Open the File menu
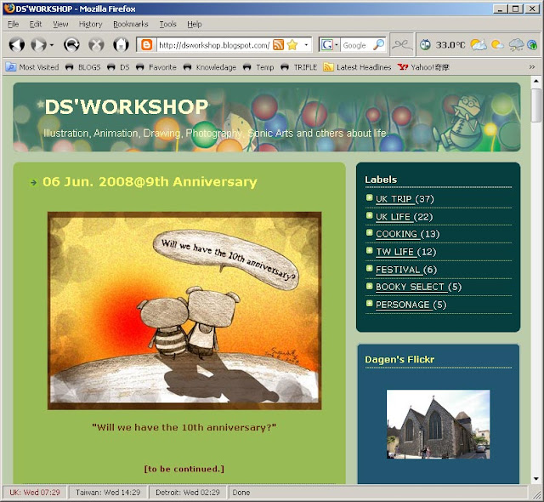 (x=14, y=24)
